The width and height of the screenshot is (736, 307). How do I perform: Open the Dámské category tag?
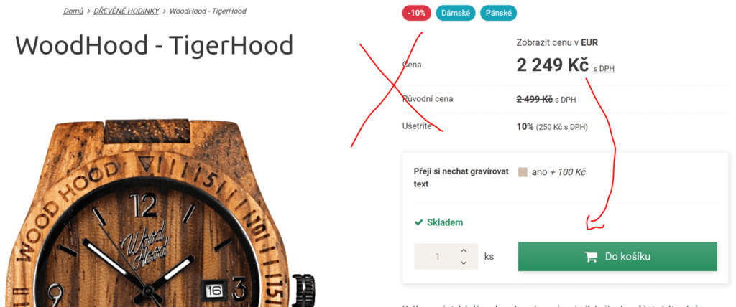pyautogui.click(x=455, y=13)
